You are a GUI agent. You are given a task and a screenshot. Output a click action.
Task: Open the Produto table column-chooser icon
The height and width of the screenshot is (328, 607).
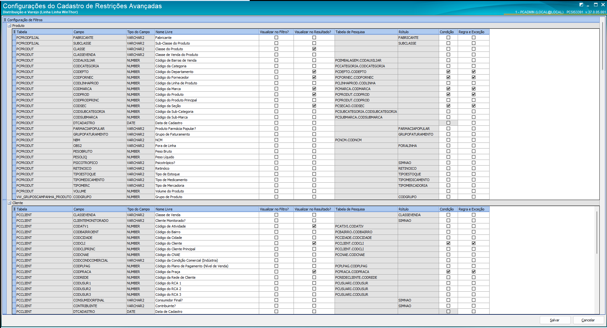click(14, 32)
